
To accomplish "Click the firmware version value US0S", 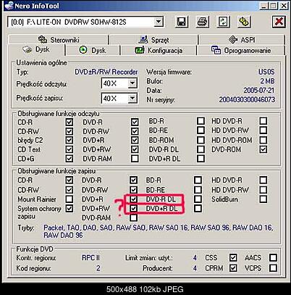I will pos(266,72).
